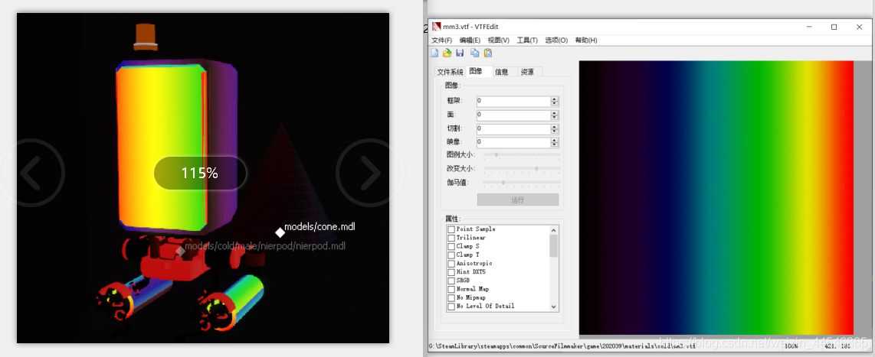Click the 100% zoom value in status bar
Image resolution: width=875 pixels, height=357 pixels.
click(790, 346)
